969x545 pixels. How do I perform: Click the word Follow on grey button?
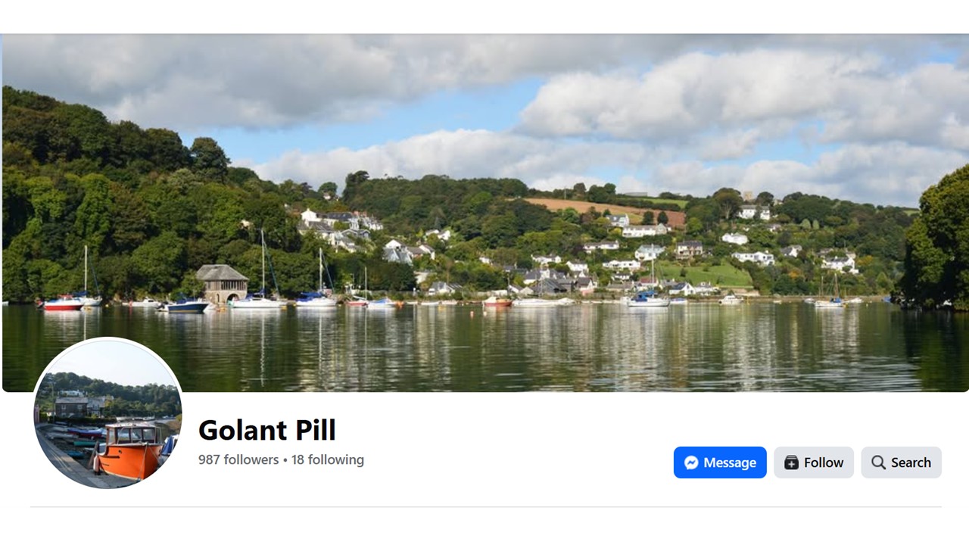tap(824, 462)
